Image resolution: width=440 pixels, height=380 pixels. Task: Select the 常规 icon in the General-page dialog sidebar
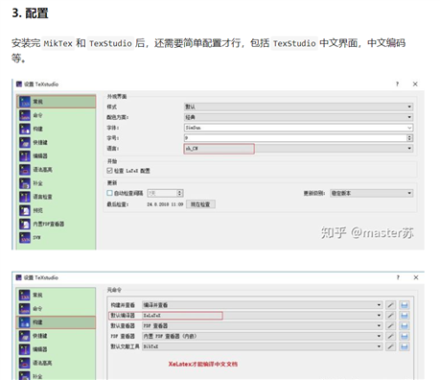pos(25,102)
